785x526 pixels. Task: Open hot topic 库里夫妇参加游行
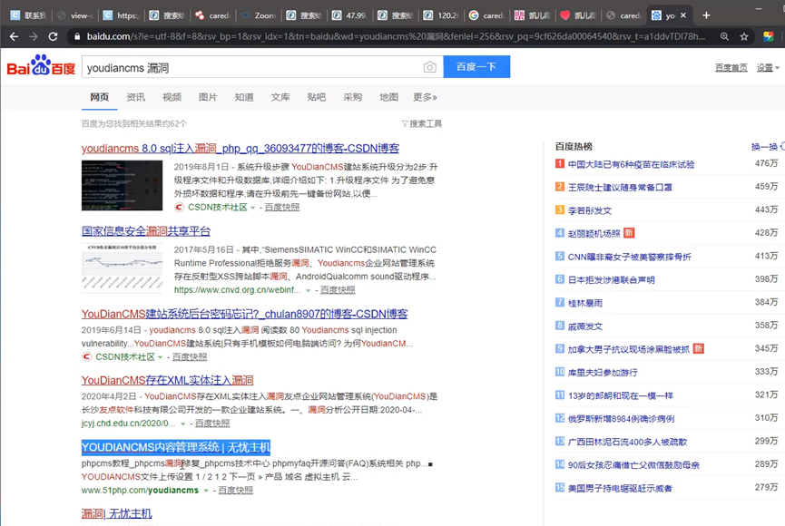[603, 373]
